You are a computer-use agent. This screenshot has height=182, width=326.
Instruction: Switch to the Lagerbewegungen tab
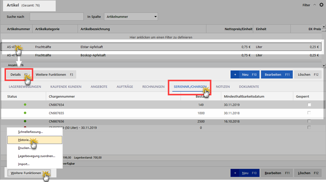tap(25, 87)
